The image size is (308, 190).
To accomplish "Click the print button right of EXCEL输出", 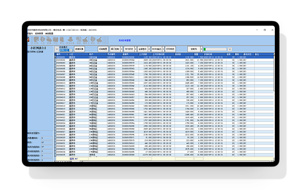I will 170,49.
